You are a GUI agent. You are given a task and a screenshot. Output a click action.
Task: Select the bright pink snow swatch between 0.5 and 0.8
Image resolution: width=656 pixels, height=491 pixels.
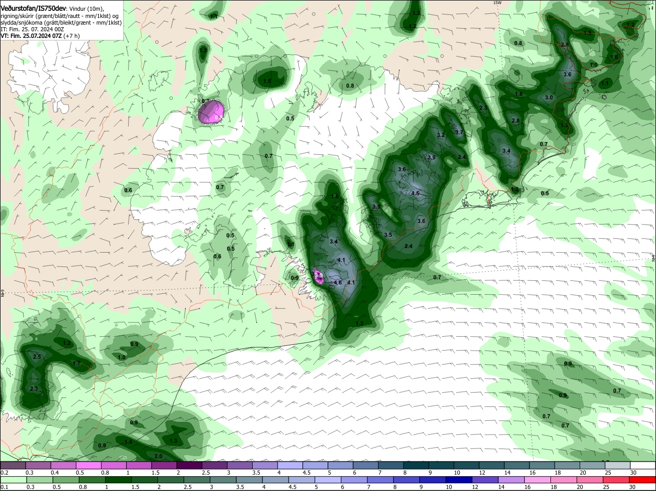89,465
